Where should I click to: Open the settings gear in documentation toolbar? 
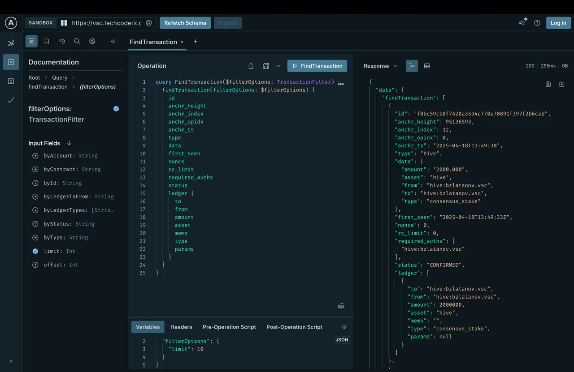tap(92, 41)
